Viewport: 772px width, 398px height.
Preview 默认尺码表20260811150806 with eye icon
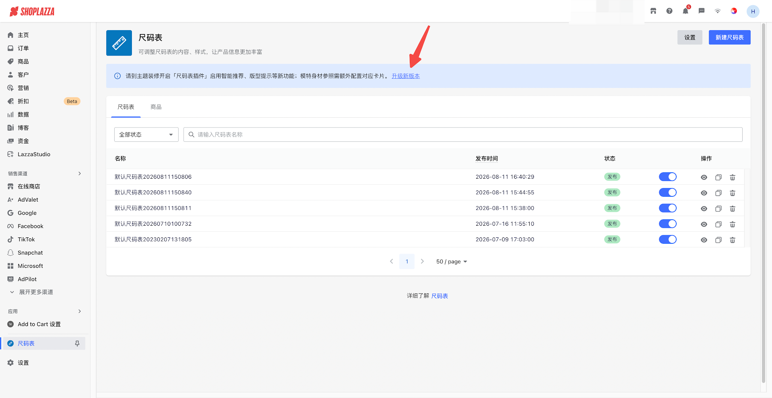(704, 177)
